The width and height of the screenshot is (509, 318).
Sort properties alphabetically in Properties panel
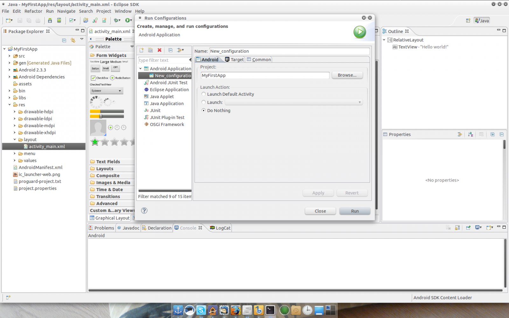point(471,135)
